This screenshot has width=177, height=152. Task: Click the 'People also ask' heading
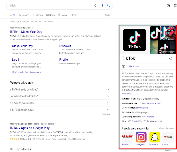[21, 83]
